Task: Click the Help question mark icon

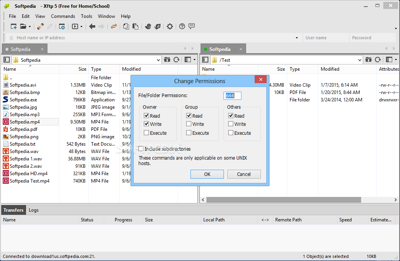Action: click(x=182, y=26)
